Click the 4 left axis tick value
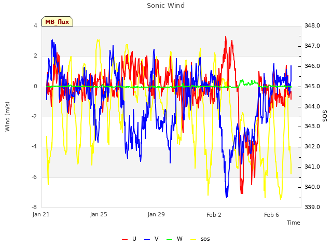Screen dimensions: 332x249 (x=35, y=25)
